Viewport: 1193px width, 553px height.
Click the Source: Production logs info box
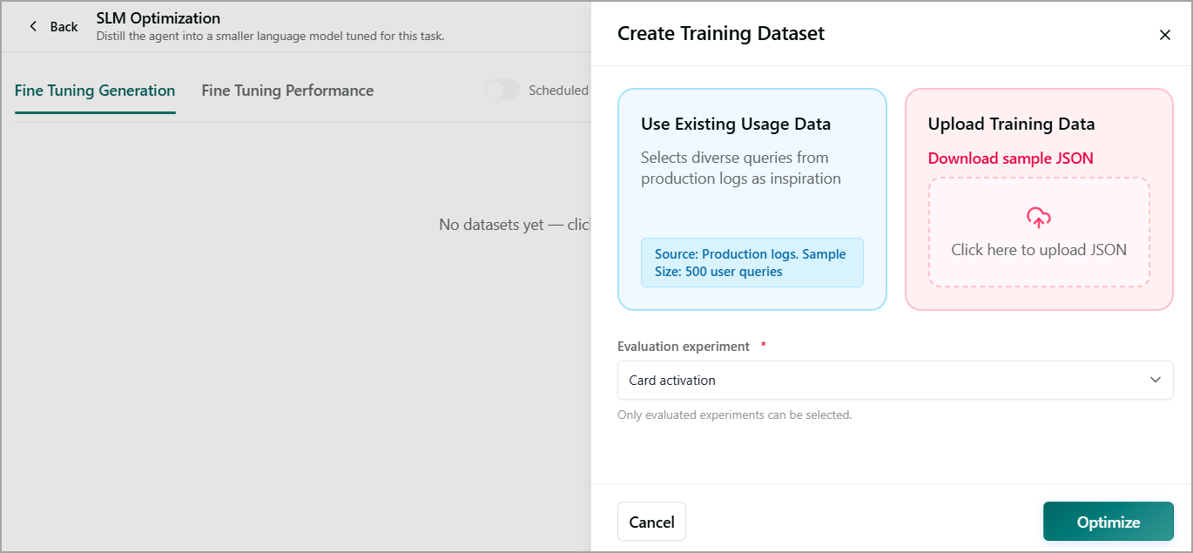tap(752, 262)
